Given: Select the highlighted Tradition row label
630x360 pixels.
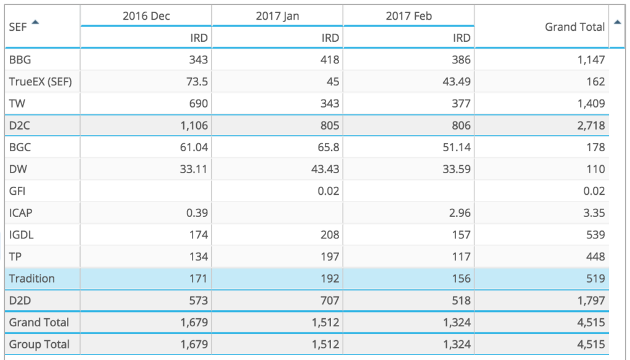Looking at the screenshot, I should point(32,278).
